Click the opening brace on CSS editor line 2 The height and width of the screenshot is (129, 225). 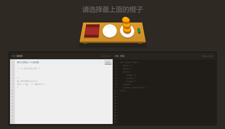pos(18,66)
